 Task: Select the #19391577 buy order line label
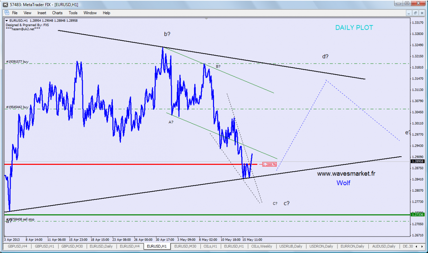point(17,62)
